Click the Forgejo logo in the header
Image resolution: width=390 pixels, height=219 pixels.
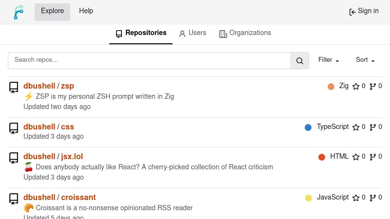coord(18,12)
